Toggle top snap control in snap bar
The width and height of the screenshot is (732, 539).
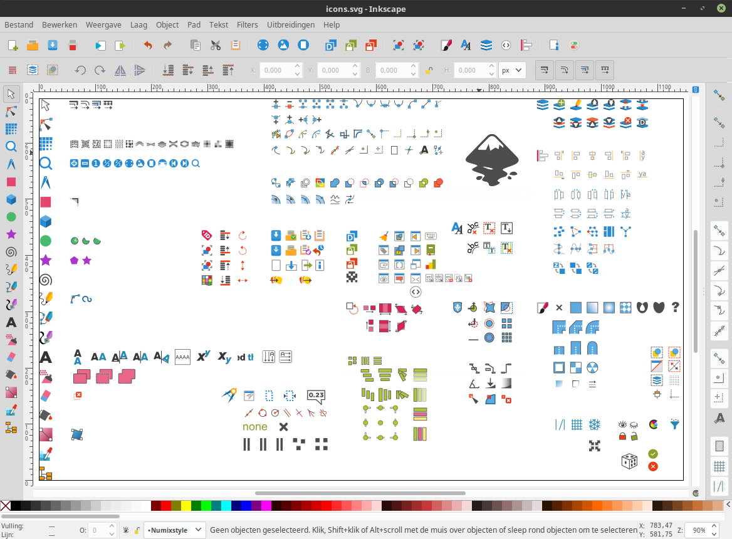point(719,95)
